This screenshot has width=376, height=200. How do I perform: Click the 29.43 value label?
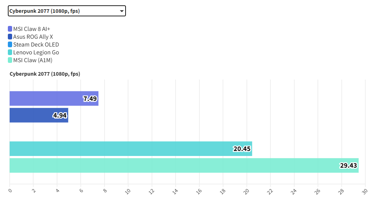coord(349,165)
